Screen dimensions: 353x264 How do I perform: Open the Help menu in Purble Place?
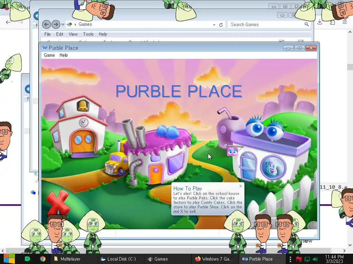click(x=63, y=55)
